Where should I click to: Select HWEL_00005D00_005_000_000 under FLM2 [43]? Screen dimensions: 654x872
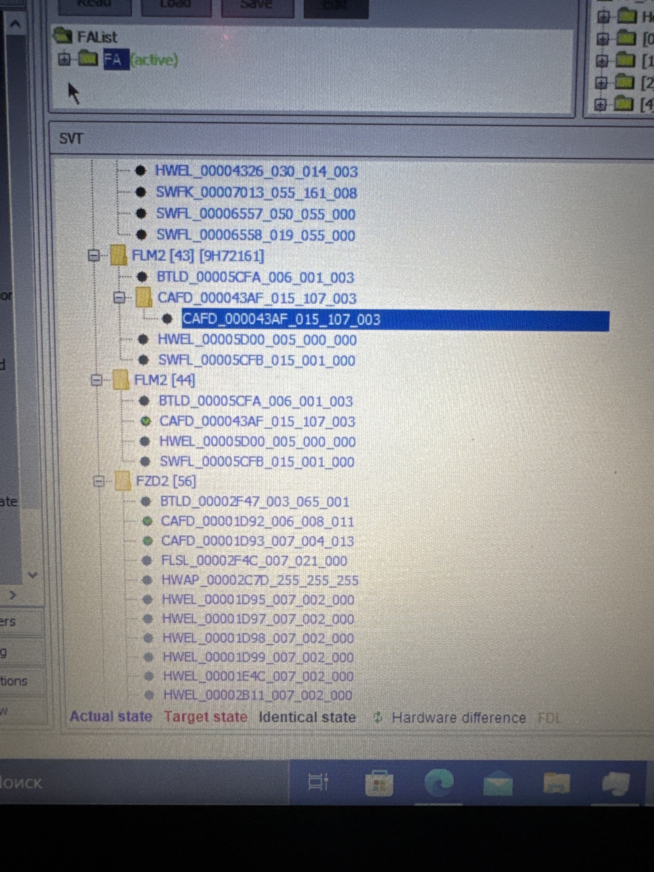click(257, 339)
